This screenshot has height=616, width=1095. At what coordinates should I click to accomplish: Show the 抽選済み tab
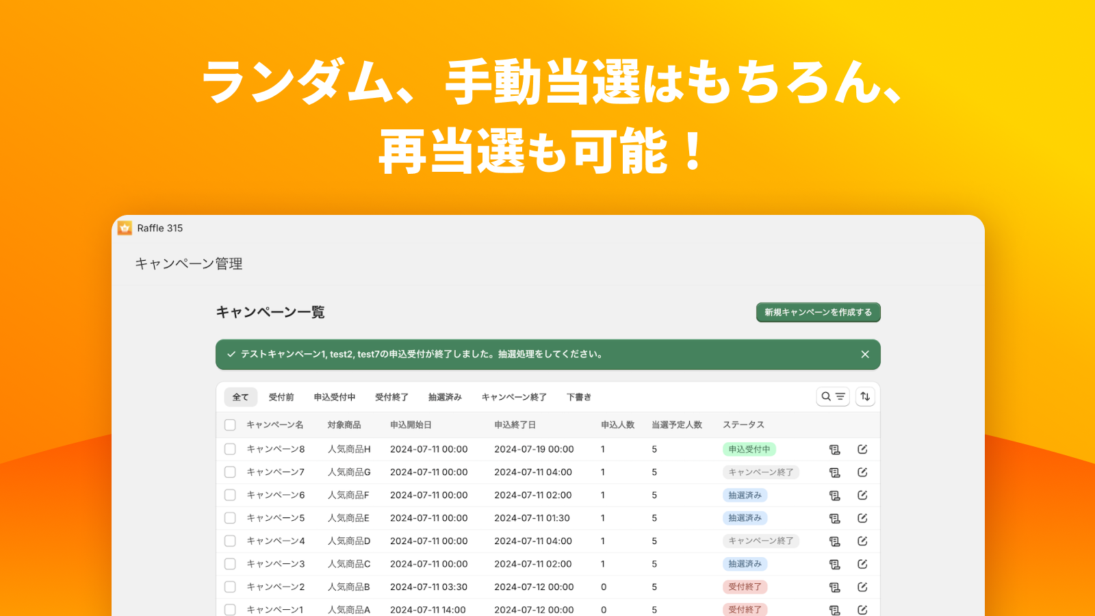click(445, 397)
